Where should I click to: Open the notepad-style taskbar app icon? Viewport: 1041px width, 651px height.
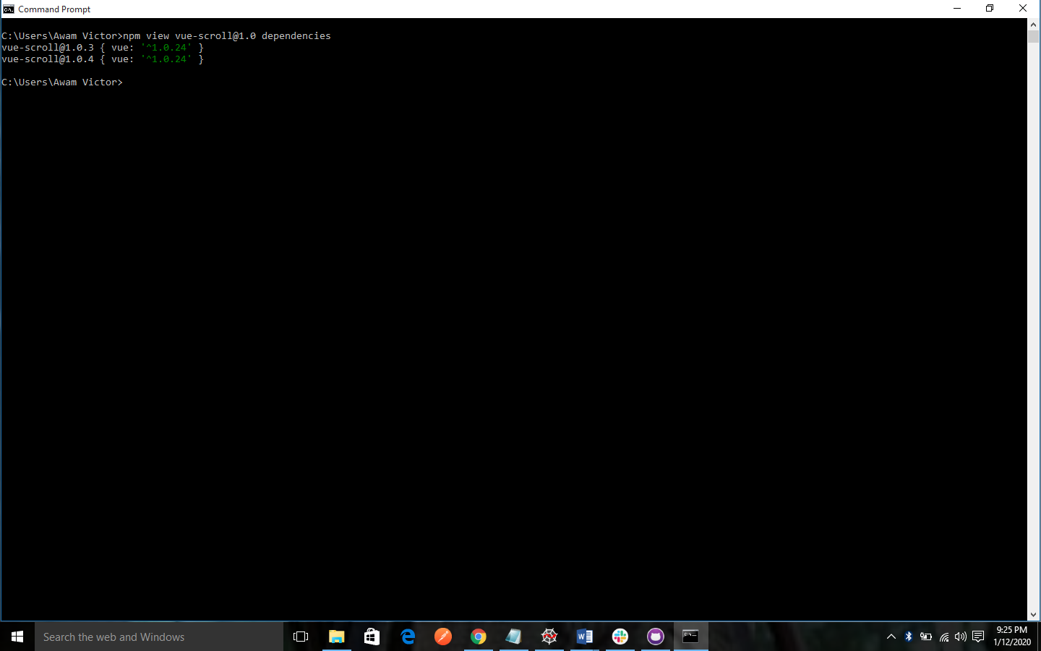click(514, 637)
